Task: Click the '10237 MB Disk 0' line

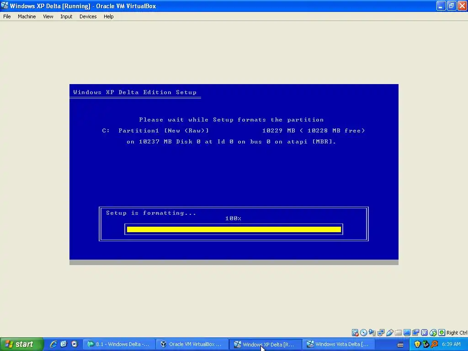Action: 231,142
